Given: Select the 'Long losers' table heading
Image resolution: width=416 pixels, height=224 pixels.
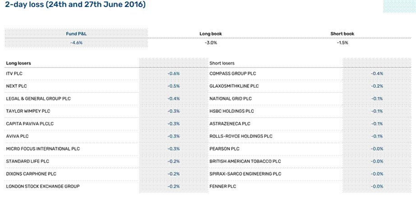Looking at the screenshot, I should tap(18, 63).
